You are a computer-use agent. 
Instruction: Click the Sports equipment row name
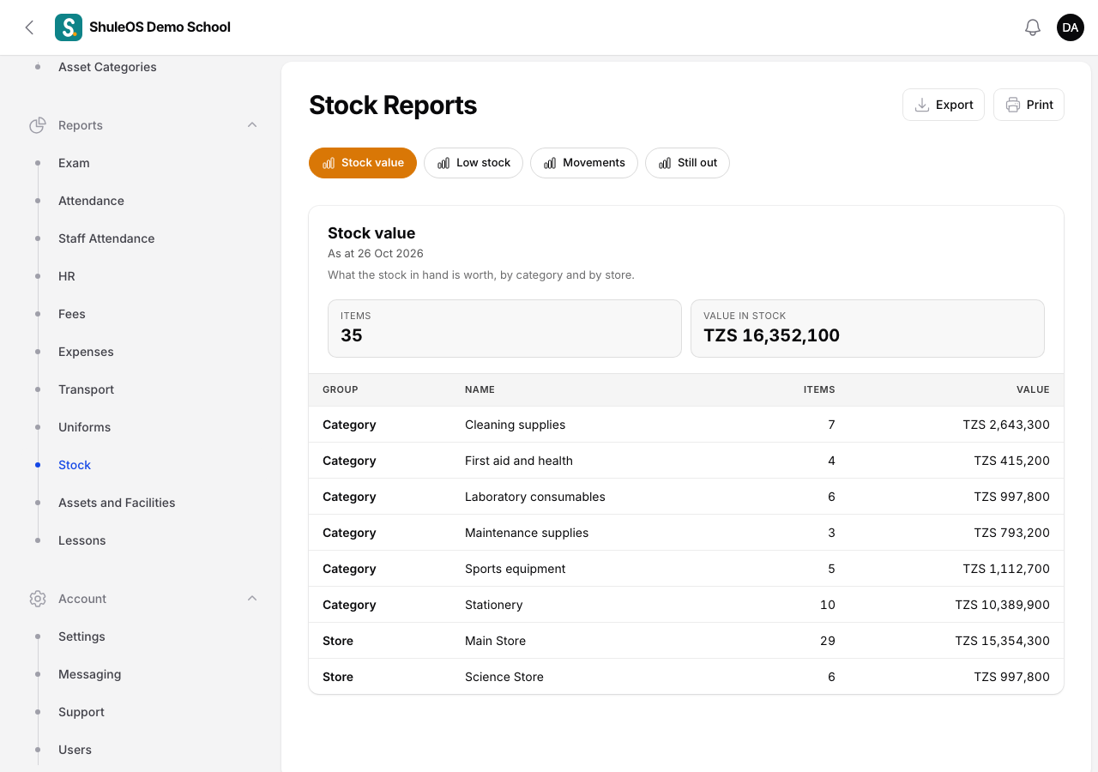pyautogui.click(x=516, y=569)
